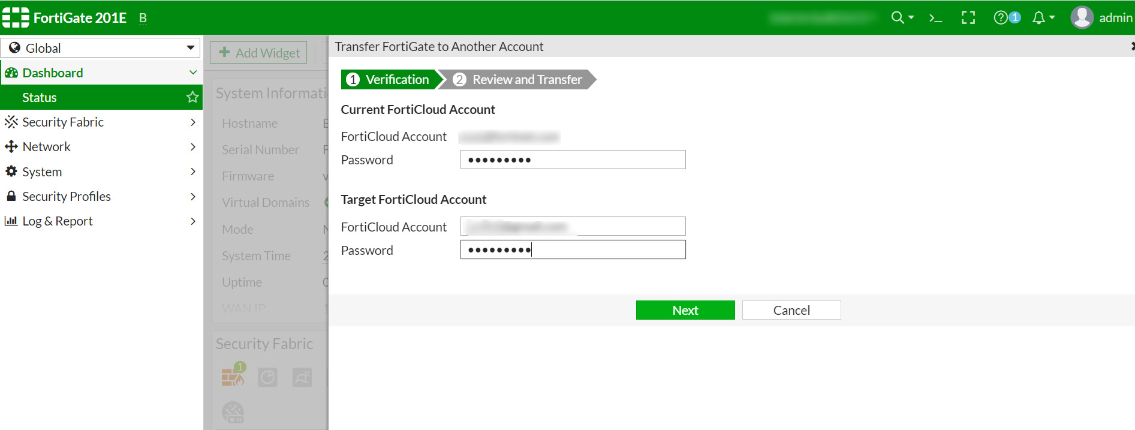
Task: Click the Cancel button
Action: 791,310
